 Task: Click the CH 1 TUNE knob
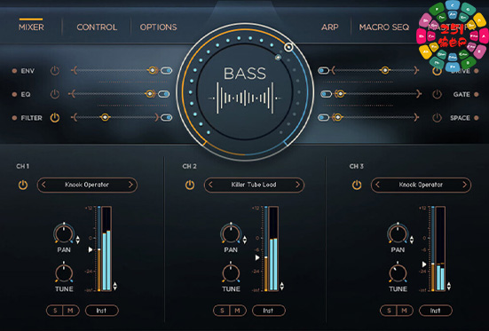click(64, 272)
